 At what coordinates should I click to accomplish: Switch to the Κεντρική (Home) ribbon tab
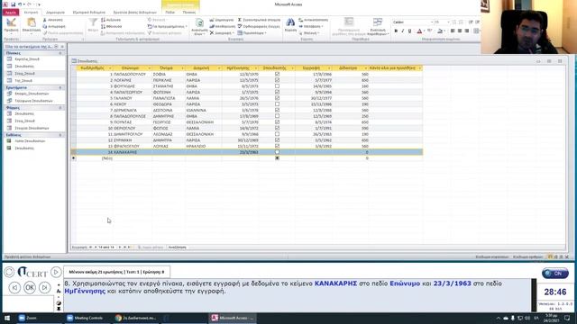point(31,12)
